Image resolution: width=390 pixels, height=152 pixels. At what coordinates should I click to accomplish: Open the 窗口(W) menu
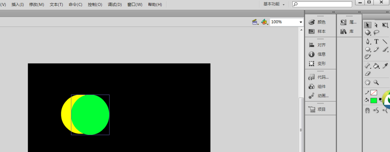135,4
